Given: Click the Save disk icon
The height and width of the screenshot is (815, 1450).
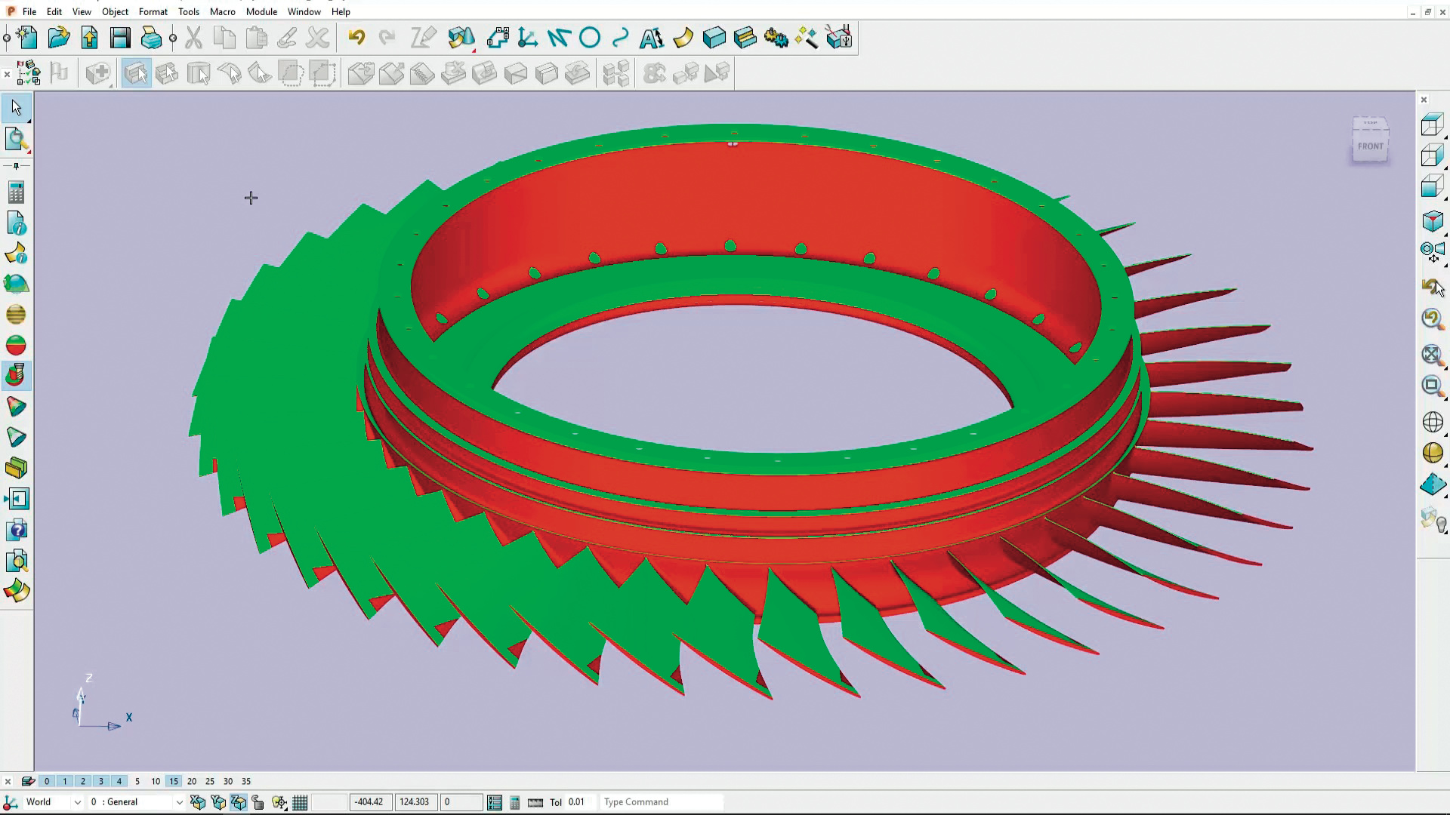Looking at the screenshot, I should tap(120, 38).
